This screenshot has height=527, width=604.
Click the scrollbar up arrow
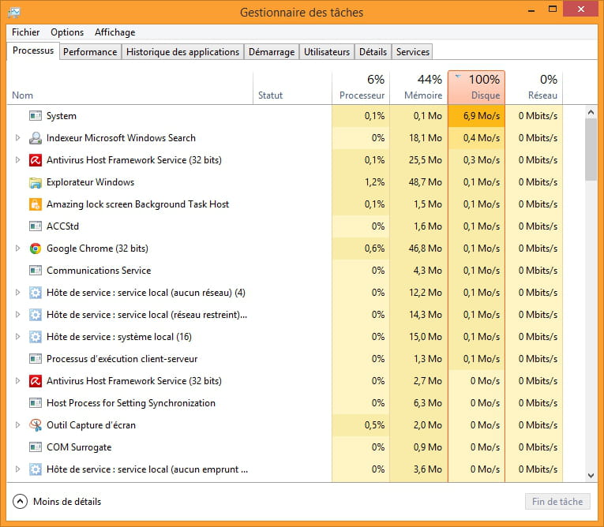(x=591, y=112)
